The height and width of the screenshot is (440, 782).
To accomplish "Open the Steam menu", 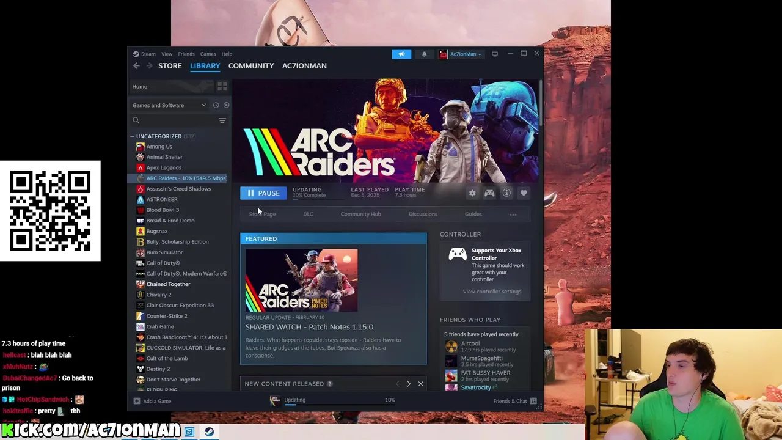I will pyautogui.click(x=148, y=54).
